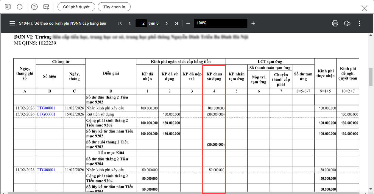Zoom out with the minus button
Image resolution: width=374 pixels, height=194 pixels.
coord(188,23)
